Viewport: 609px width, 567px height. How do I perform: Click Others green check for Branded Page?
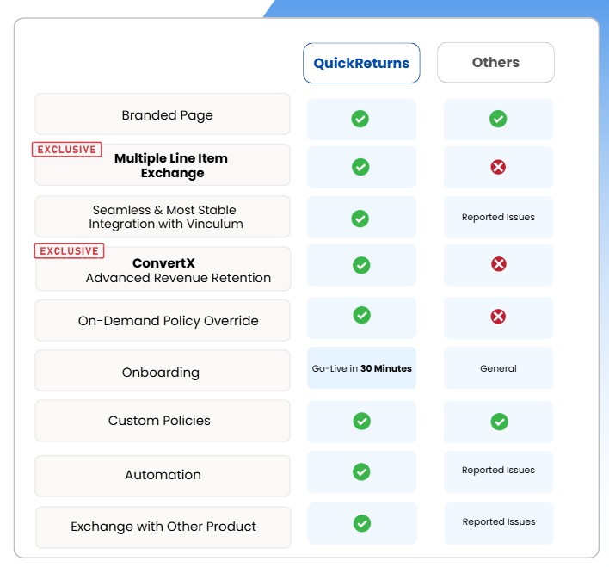click(498, 119)
